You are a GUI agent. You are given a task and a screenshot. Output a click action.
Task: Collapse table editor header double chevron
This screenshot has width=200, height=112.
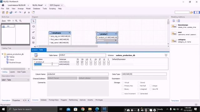point(166,55)
